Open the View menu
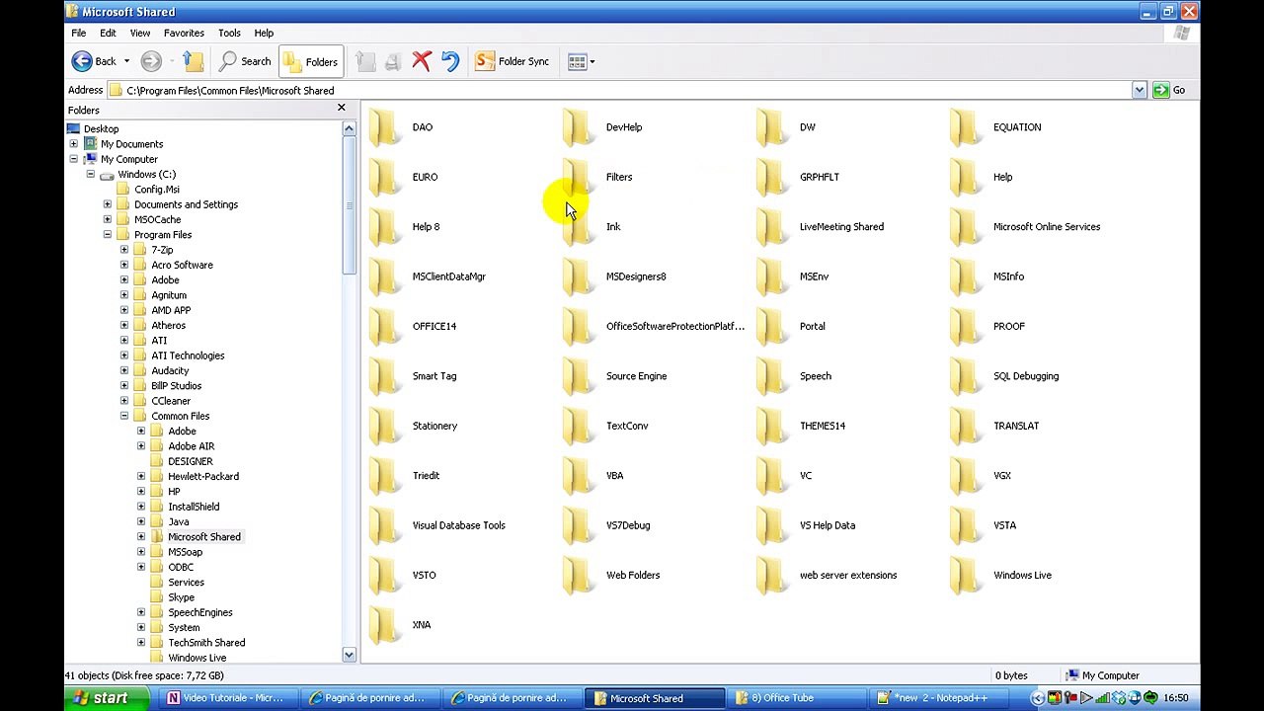Screen dimensions: 1264x711 coord(140,33)
